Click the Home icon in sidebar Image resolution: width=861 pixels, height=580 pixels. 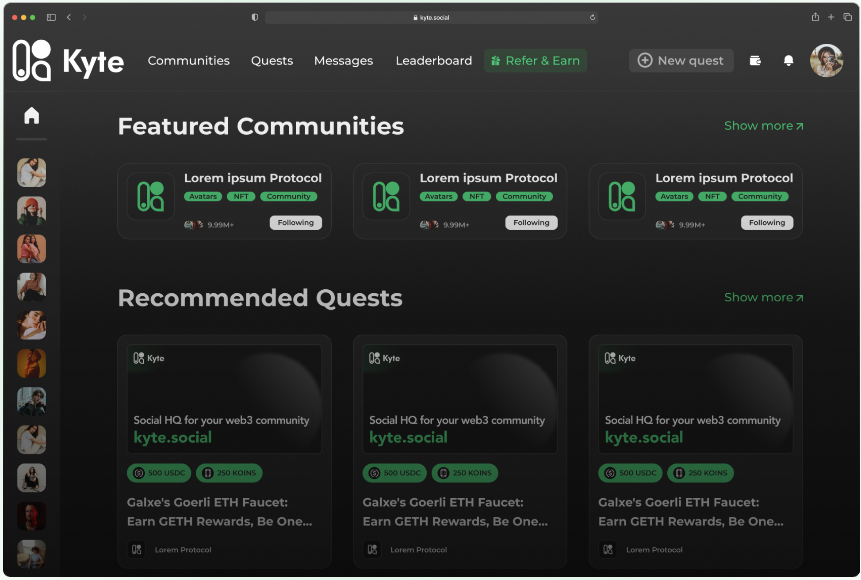(31, 116)
